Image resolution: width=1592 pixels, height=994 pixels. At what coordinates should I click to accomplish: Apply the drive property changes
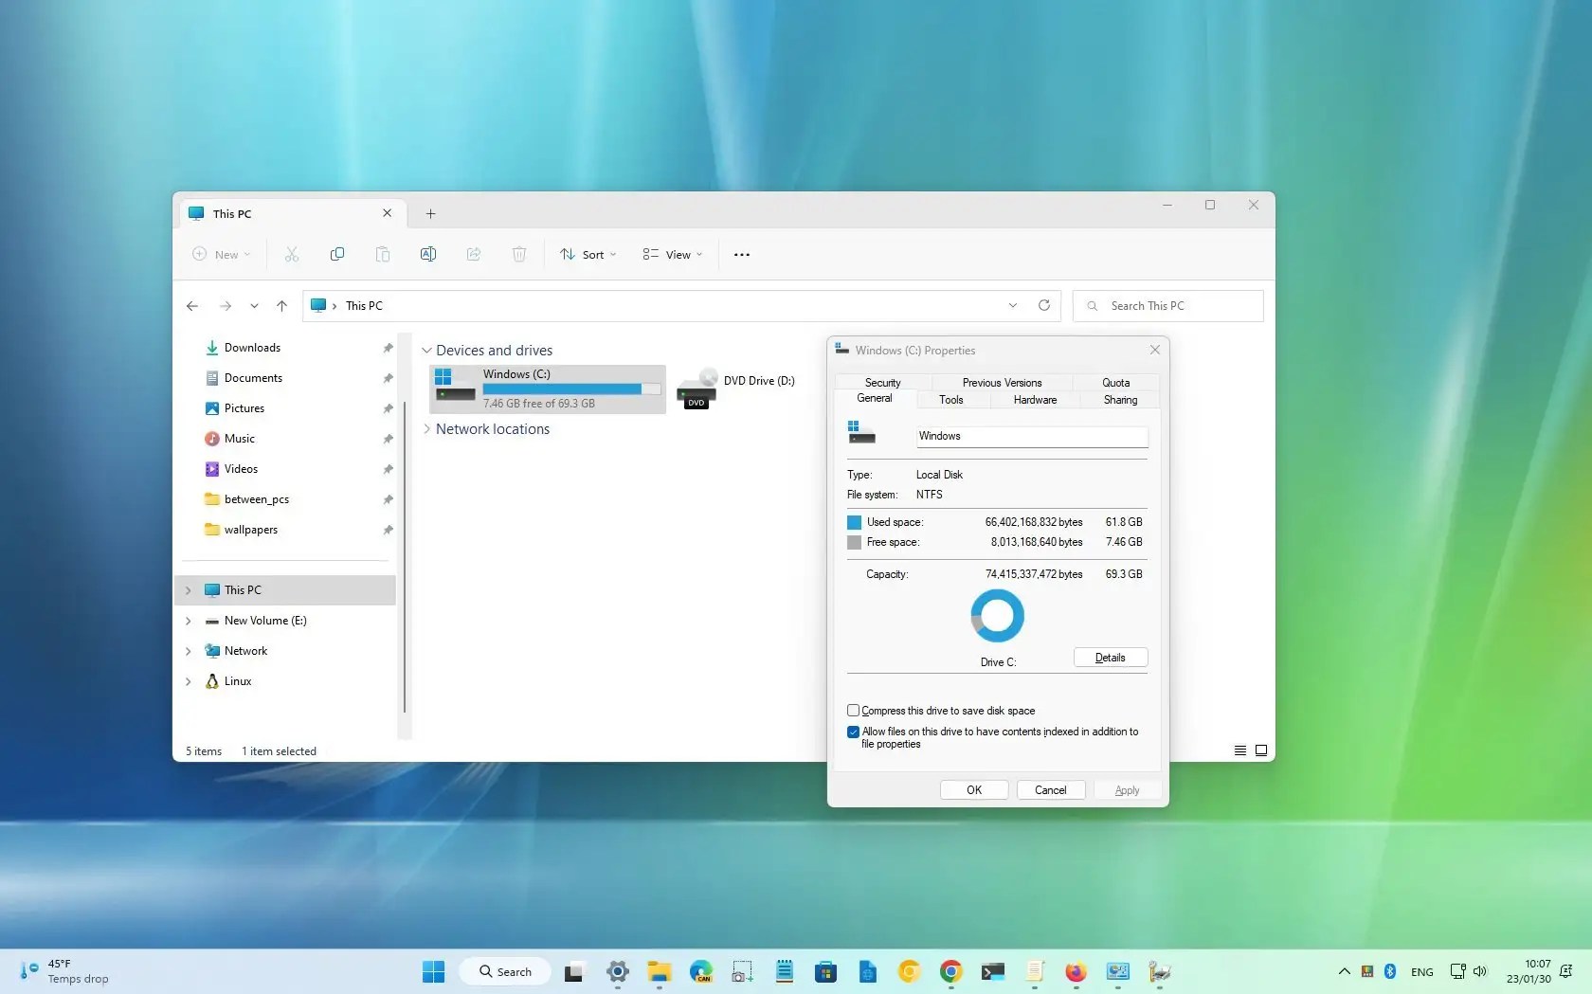point(1127,789)
